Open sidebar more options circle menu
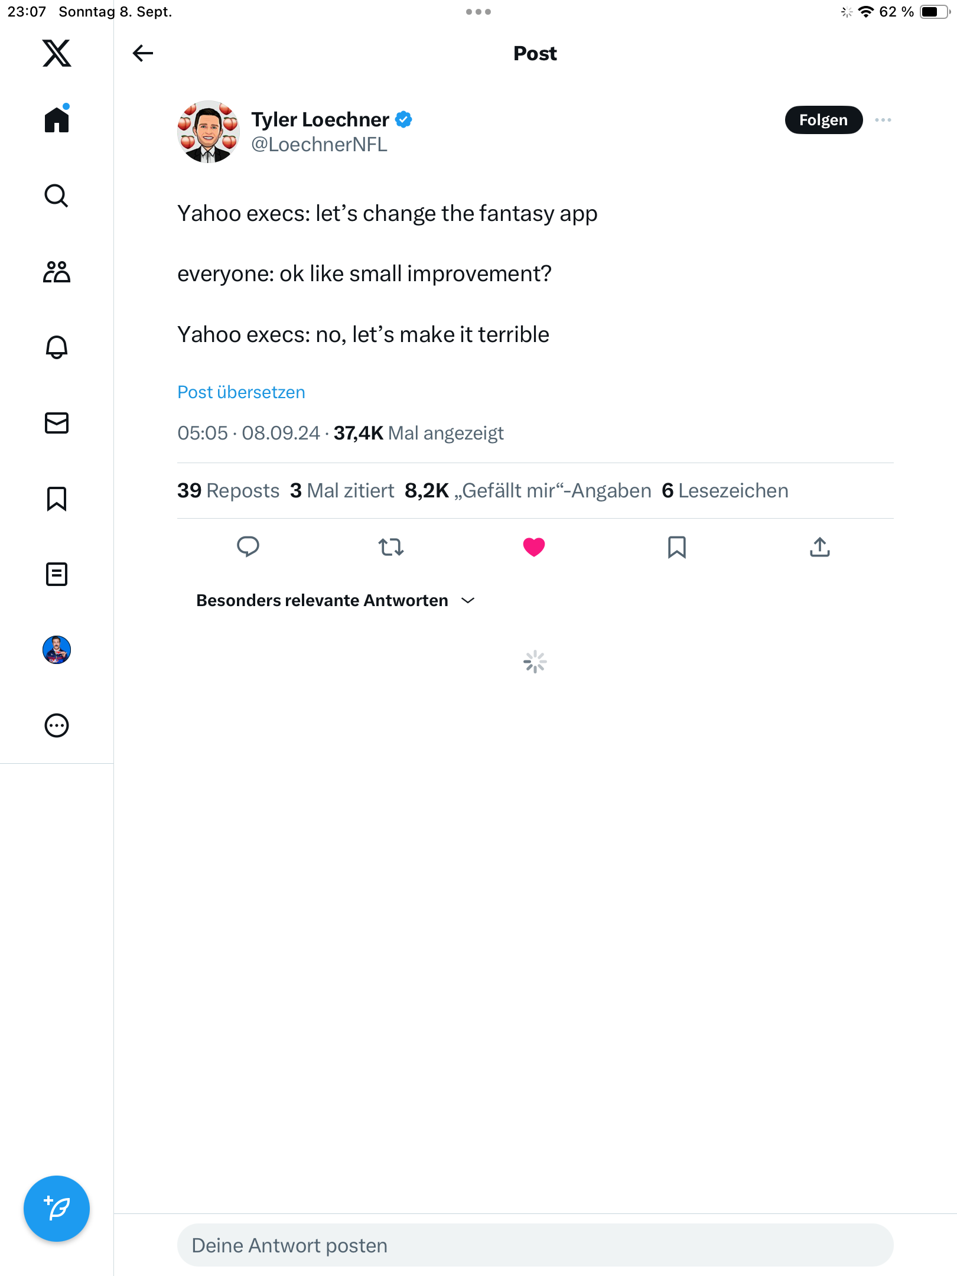The height and width of the screenshot is (1276, 957). [57, 725]
